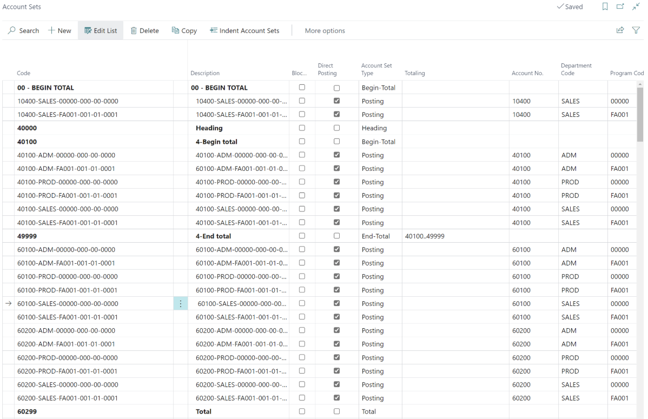This screenshot has width=648, height=419.
Task: Click the Search magnifier icon in toolbar
Action: click(x=12, y=31)
